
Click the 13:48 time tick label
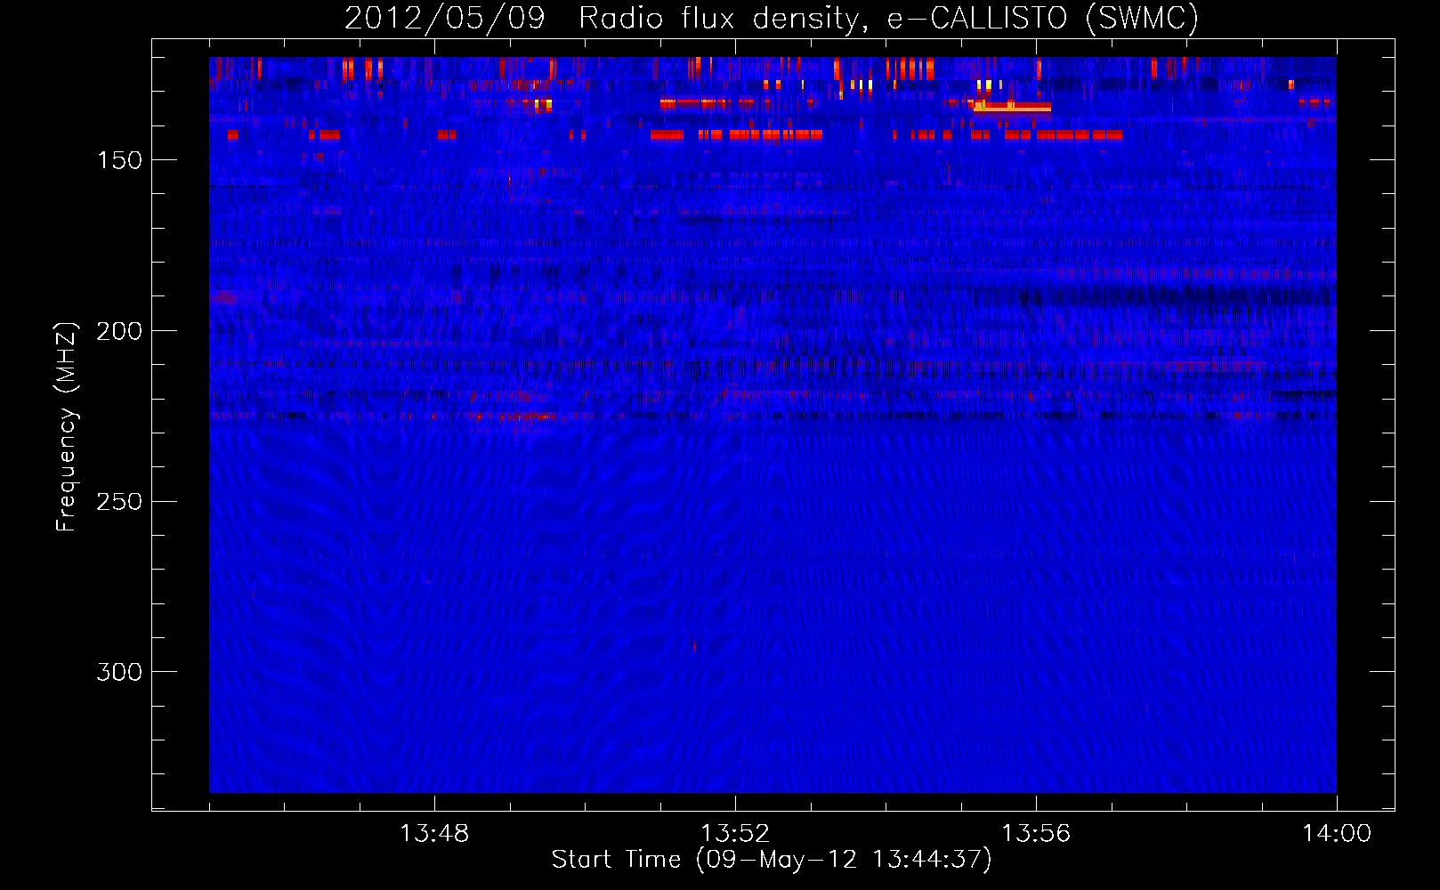click(434, 834)
